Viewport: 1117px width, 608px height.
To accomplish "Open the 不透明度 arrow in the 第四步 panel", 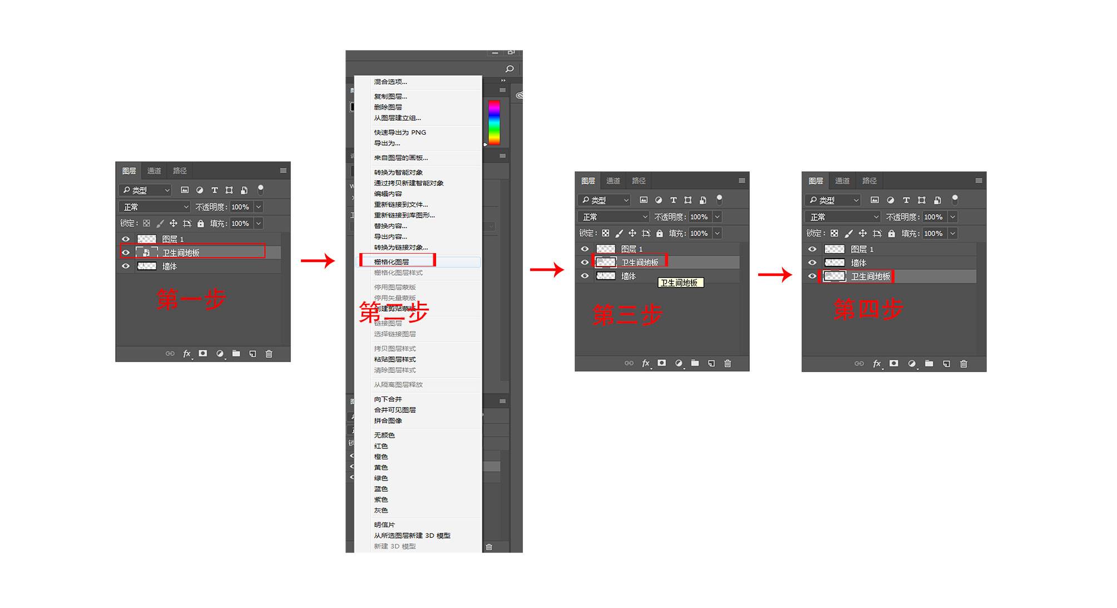I will pyautogui.click(x=952, y=217).
